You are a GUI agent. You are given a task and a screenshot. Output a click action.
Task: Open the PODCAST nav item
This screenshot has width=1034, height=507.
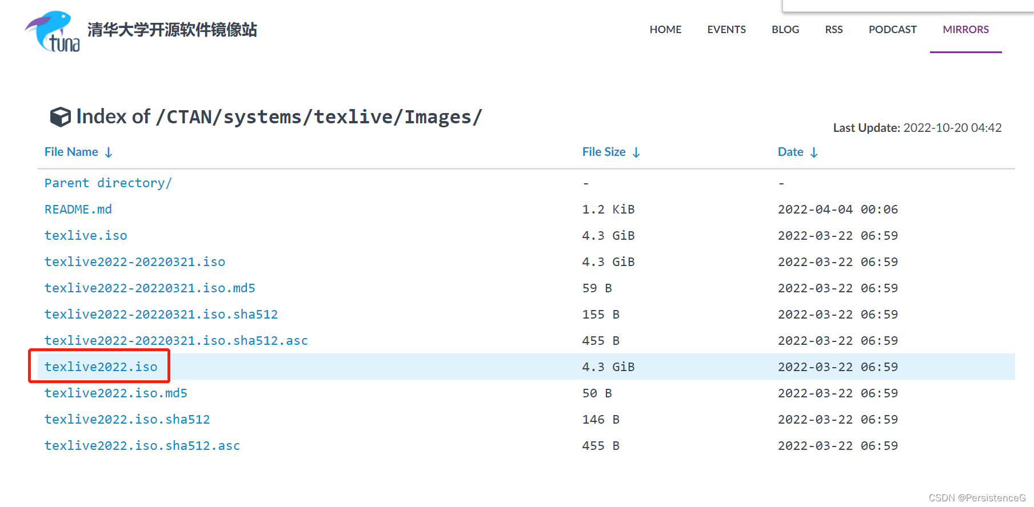(x=892, y=30)
